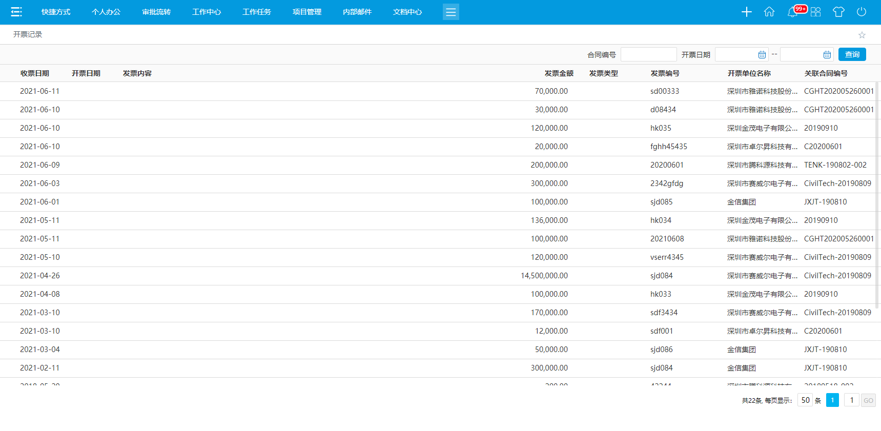The width and height of the screenshot is (881, 431).
Task: Favorite this page with star icon
Action: pyautogui.click(x=862, y=35)
